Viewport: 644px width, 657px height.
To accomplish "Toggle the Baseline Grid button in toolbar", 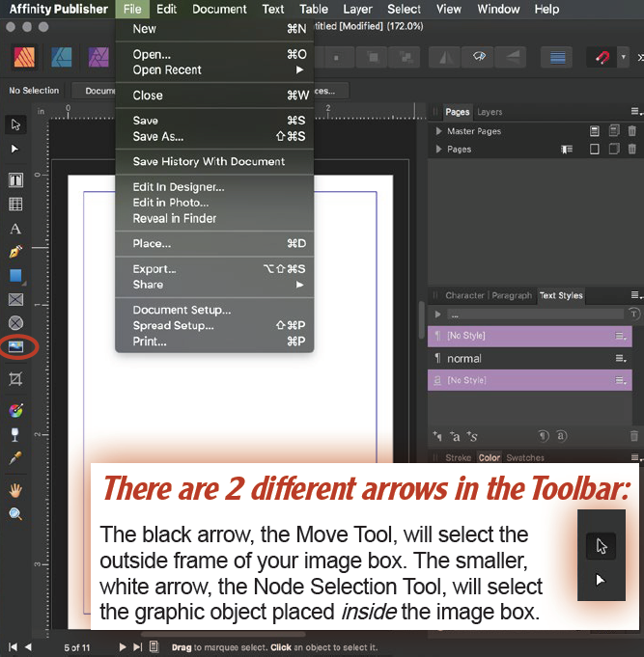I will point(557,58).
